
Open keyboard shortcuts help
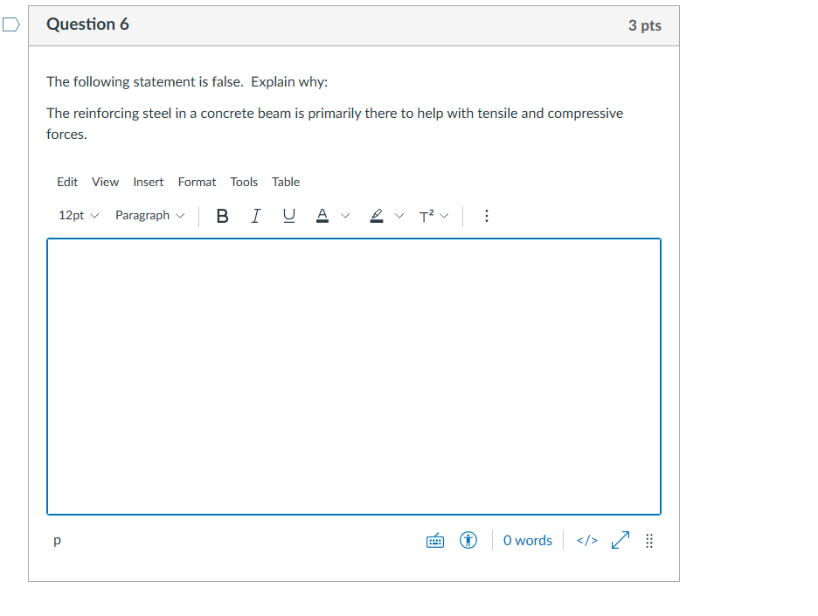434,540
